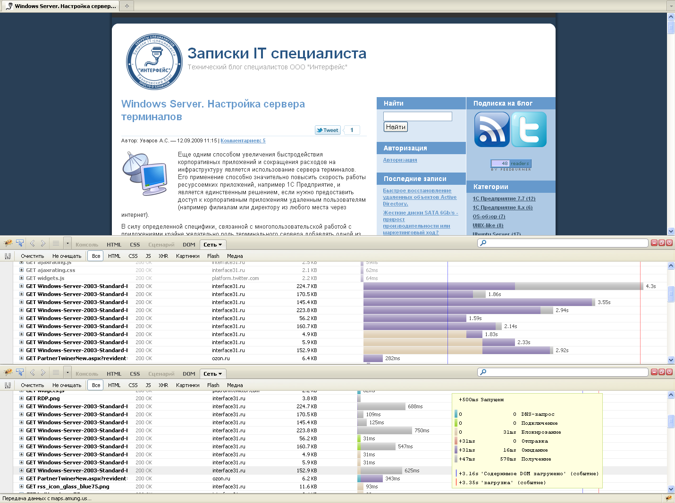Click the command line lines icon in upper Firebug toolbar
Viewport: 675px width, 503px height.
click(x=56, y=243)
